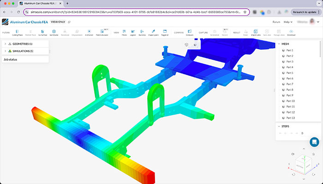Toggle visibility icon of Part 7

coord(283,84)
